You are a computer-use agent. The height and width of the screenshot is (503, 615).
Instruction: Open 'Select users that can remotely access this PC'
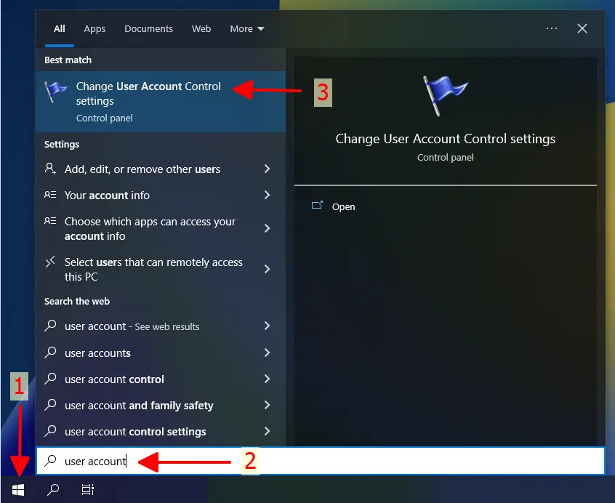[161, 269]
